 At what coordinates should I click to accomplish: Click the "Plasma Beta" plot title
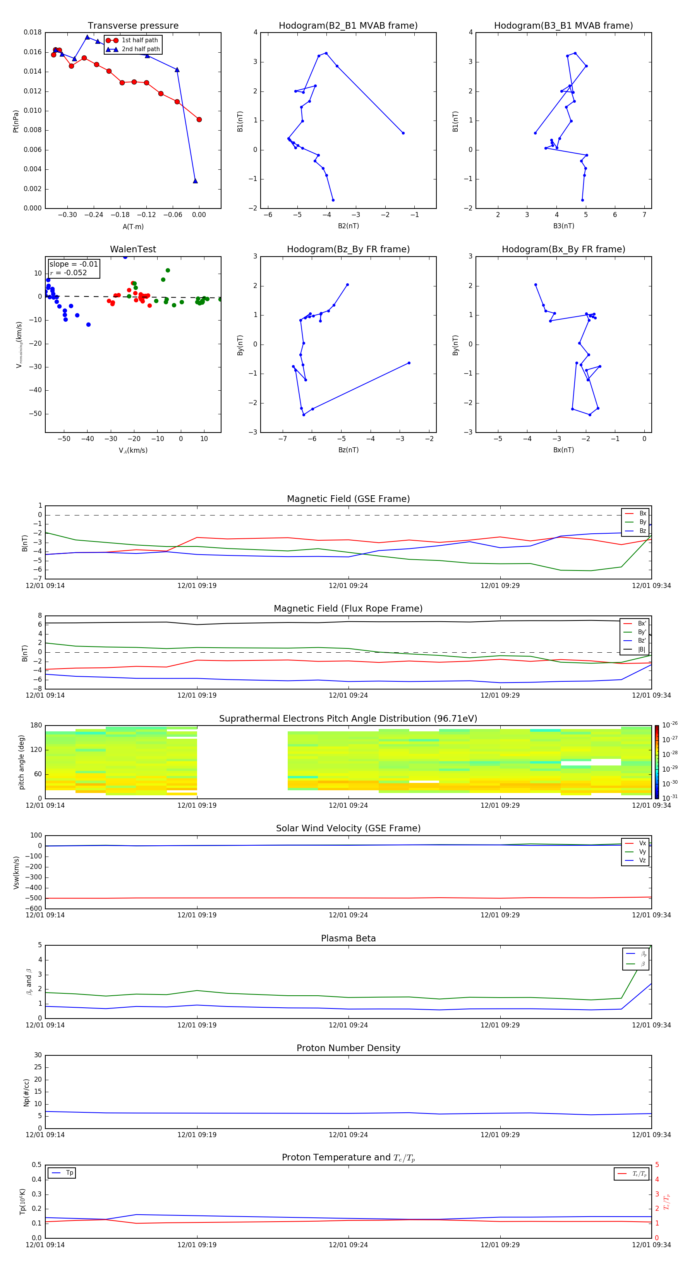[x=348, y=939]
